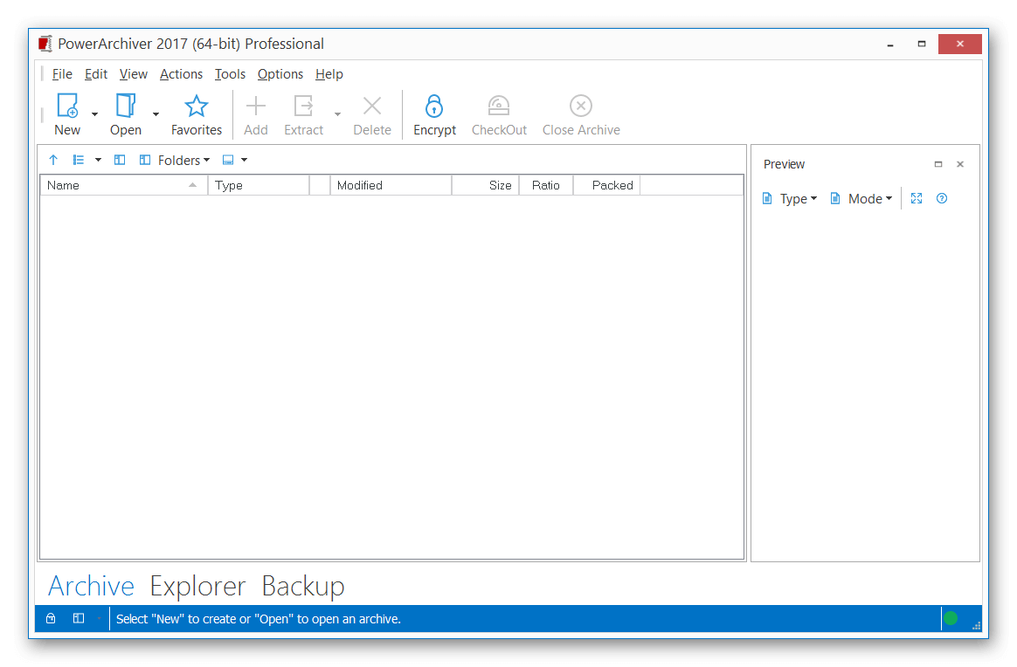
Task: Toggle the panel layout icon left of Folders
Action: click(x=145, y=160)
